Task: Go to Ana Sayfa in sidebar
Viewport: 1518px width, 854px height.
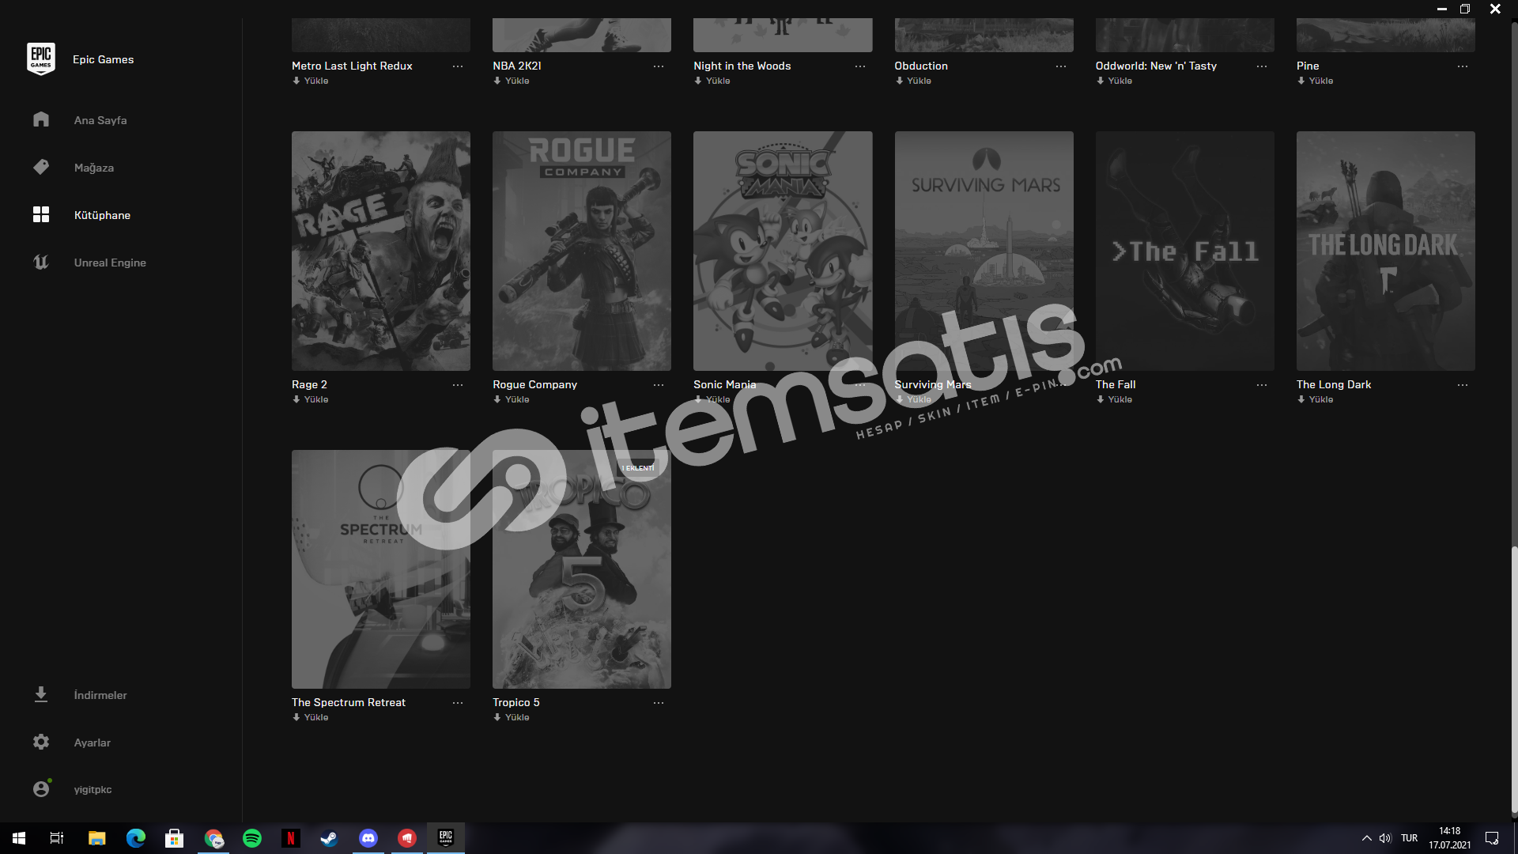Action: pos(100,120)
